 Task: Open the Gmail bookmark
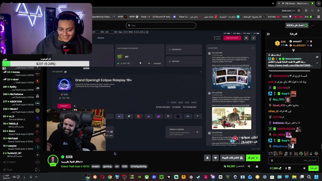(145, 17)
